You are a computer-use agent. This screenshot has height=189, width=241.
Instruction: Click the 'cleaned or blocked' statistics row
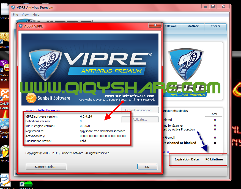[190, 143]
